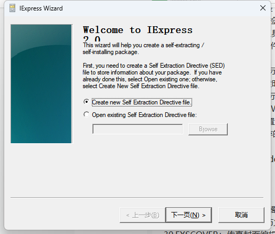Screen dimensions: 275x234
Task: Go back with the 上一步(B) button
Action: click(x=142, y=215)
